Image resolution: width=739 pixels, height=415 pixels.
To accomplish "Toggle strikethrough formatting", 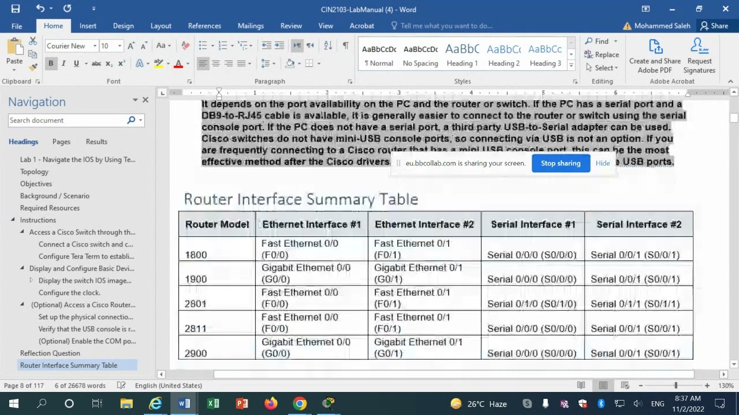I will pos(96,63).
